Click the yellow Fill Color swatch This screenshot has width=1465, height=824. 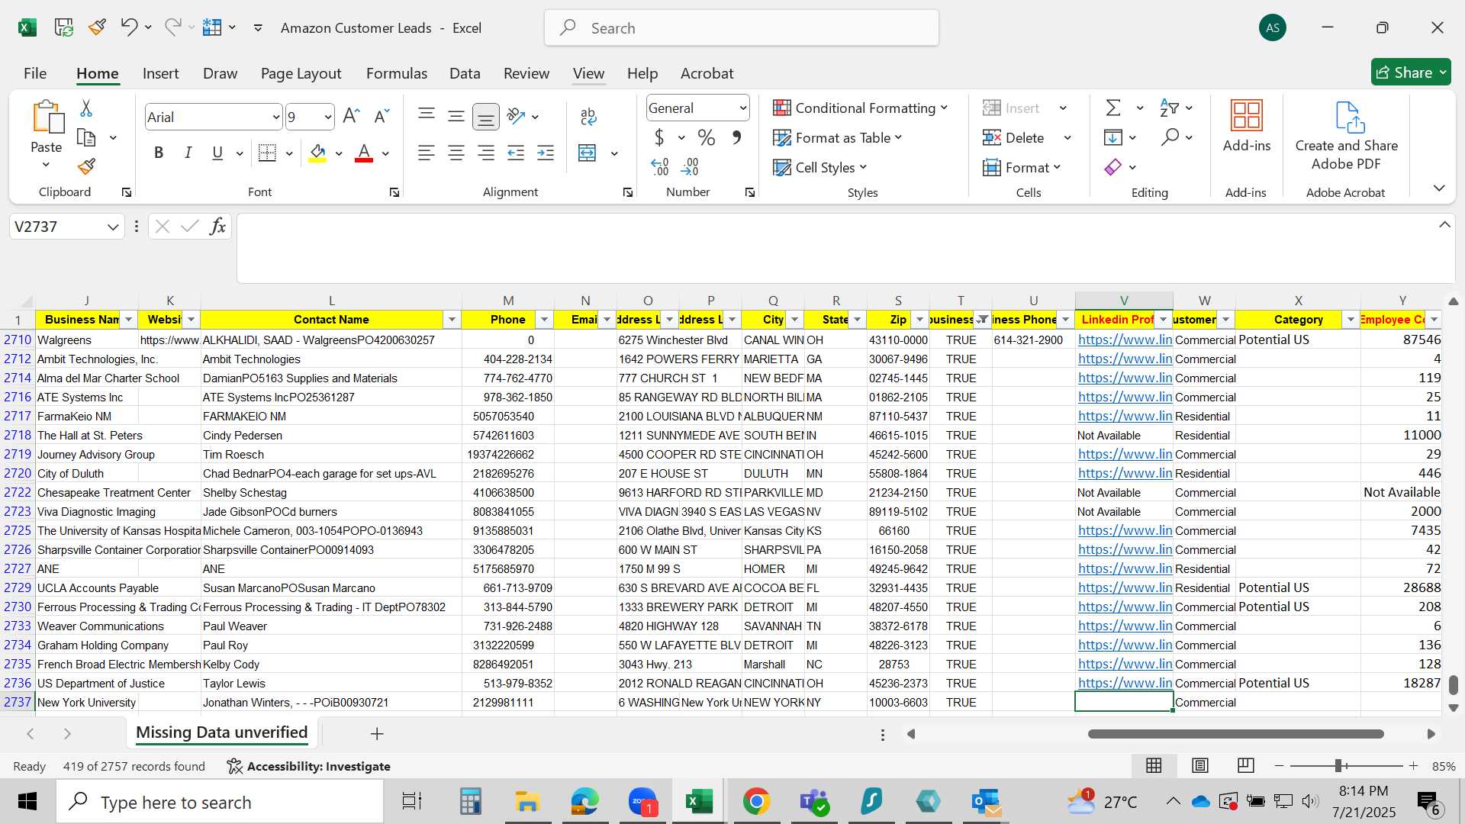(x=318, y=153)
